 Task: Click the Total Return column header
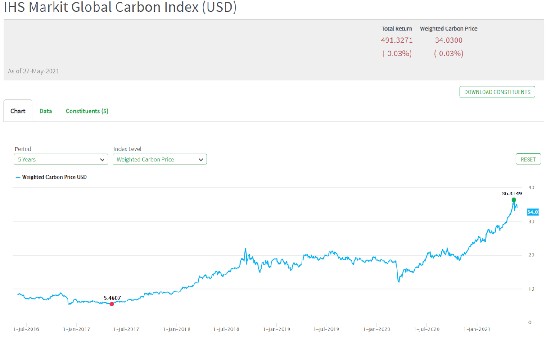(x=397, y=28)
